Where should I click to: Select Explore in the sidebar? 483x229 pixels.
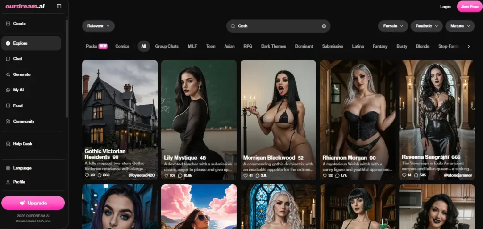[x=32, y=43]
